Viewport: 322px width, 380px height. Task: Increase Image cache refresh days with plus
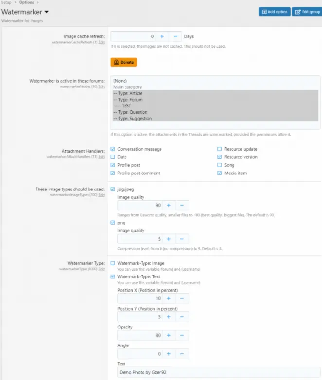click(162, 36)
